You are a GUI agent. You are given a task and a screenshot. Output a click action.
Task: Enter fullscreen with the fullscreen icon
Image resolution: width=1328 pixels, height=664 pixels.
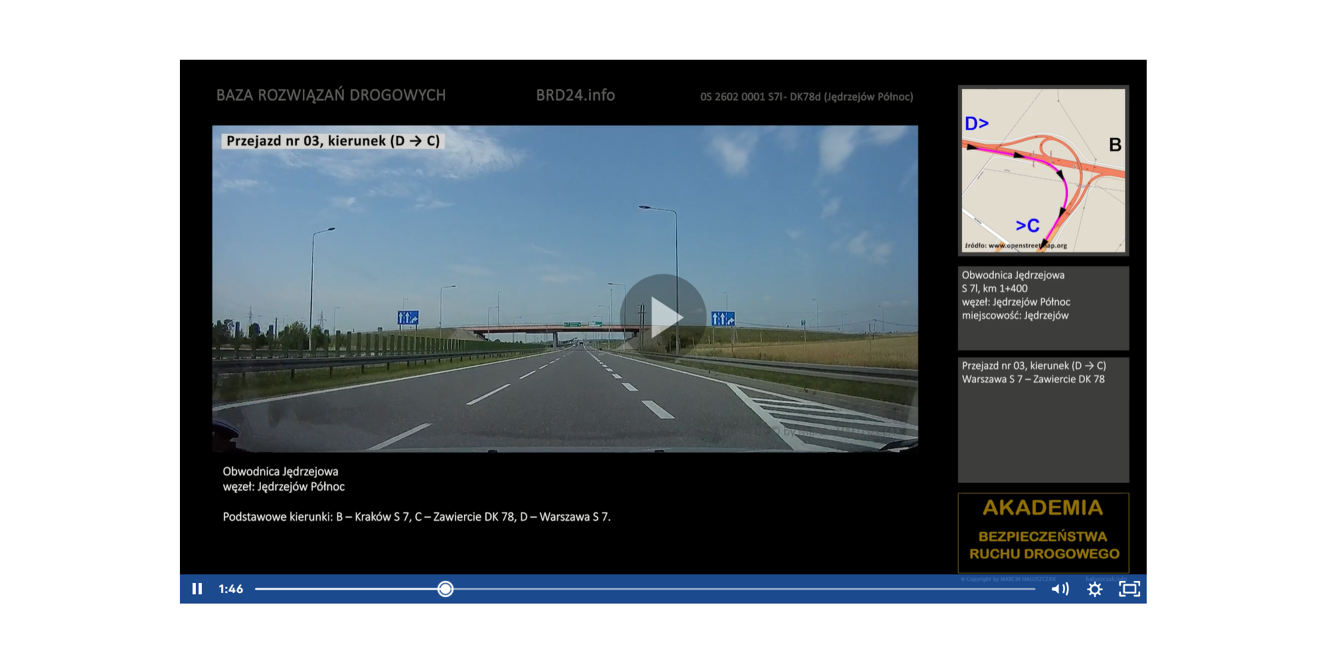(1129, 589)
